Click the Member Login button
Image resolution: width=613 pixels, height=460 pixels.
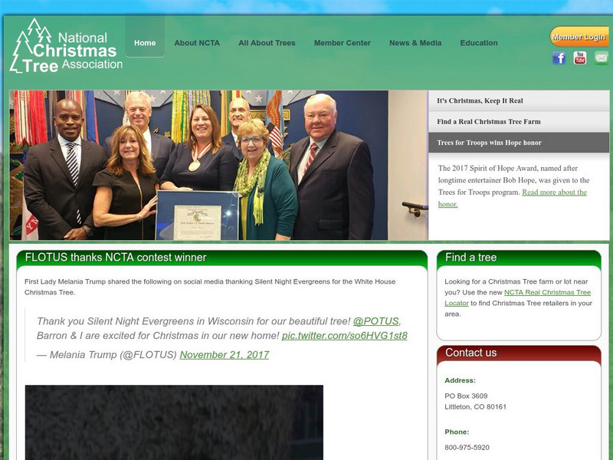click(579, 37)
